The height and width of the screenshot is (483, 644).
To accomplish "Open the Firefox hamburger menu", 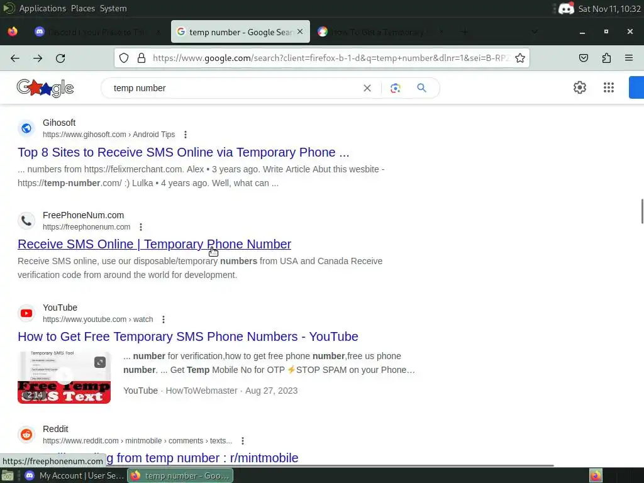I will pos(629,58).
